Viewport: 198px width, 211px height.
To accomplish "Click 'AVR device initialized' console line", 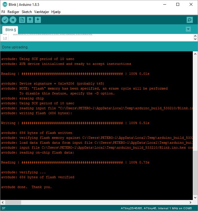I will [x=66, y=64].
